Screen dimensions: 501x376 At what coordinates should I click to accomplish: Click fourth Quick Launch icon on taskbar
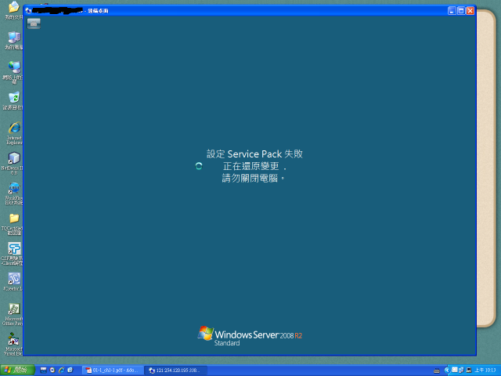[x=70, y=371]
